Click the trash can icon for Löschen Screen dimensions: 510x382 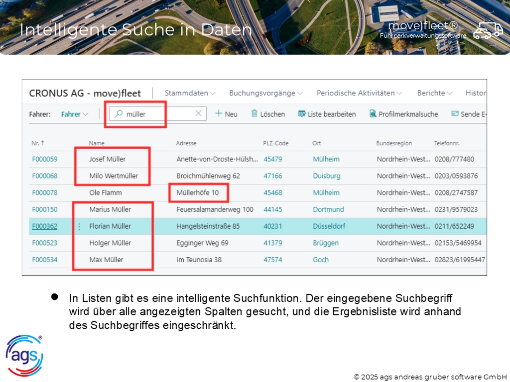click(255, 113)
